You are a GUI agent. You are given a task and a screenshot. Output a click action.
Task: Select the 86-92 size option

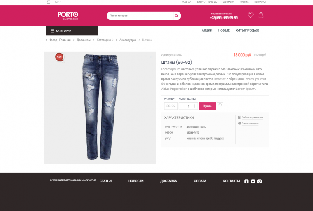tap(171, 106)
